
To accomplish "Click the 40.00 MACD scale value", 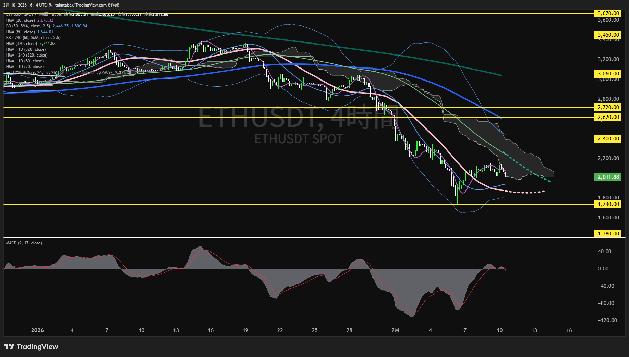I will pos(604,251).
